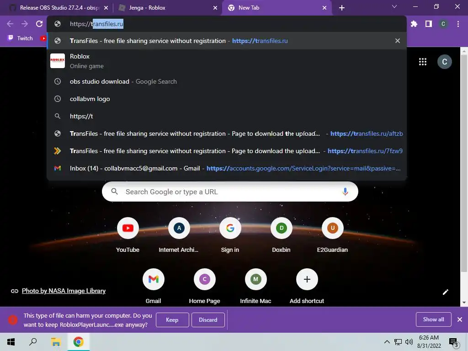Select the https://t search suggestion
The height and width of the screenshot is (351, 468).
click(227, 116)
